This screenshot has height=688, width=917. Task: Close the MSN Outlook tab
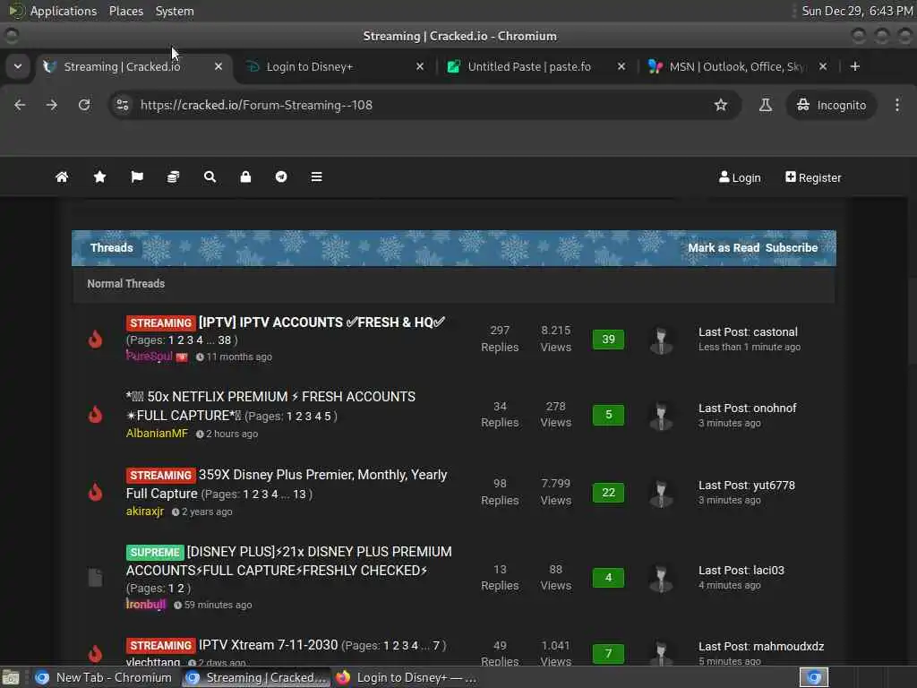pyautogui.click(x=823, y=66)
